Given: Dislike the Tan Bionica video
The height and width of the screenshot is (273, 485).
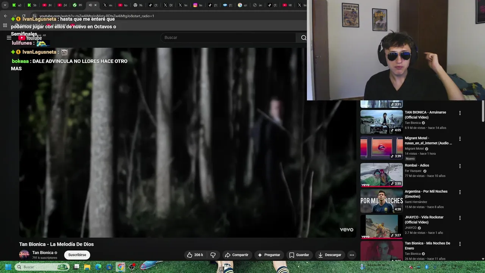Looking at the screenshot, I should pyautogui.click(x=213, y=255).
